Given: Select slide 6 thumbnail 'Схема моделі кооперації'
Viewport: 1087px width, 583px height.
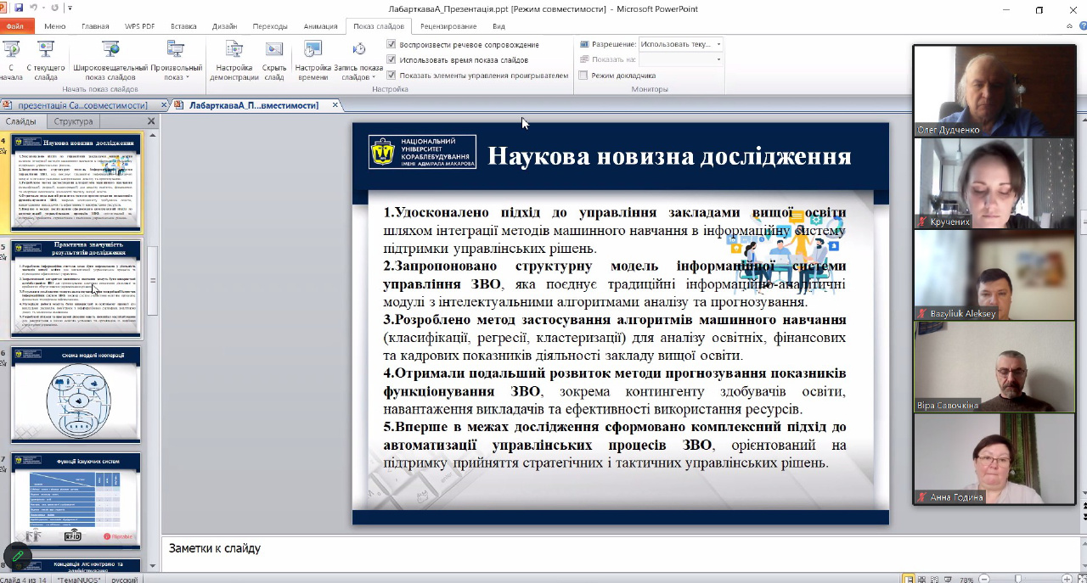Looking at the screenshot, I should tap(76, 395).
